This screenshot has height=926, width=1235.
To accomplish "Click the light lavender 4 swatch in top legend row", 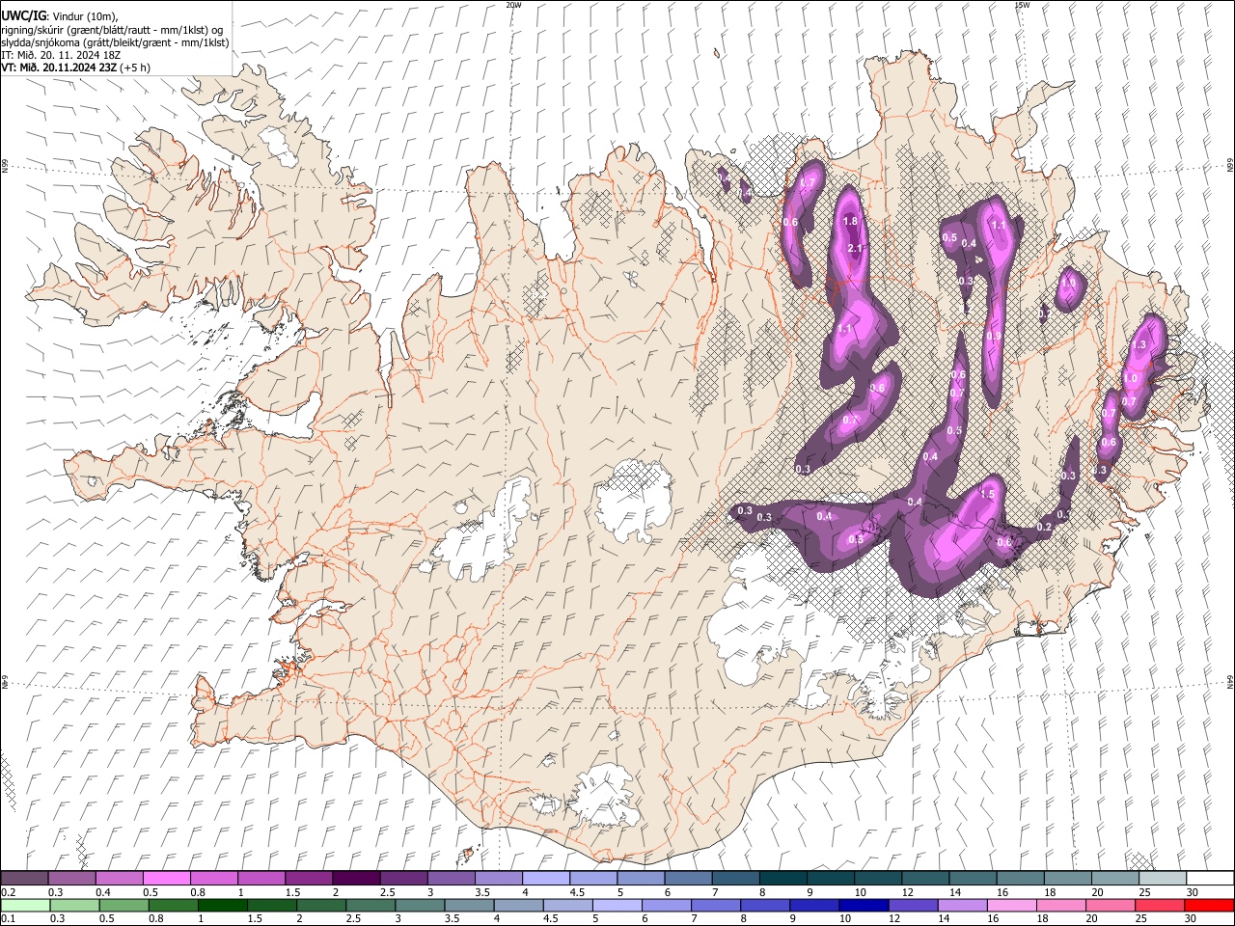I will click(x=545, y=878).
